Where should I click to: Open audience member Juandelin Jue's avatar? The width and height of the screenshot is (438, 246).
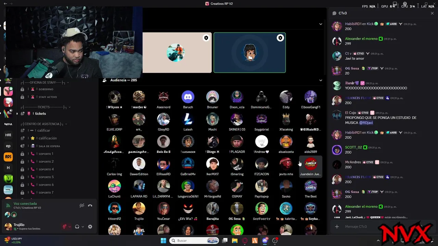[x=311, y=164]
